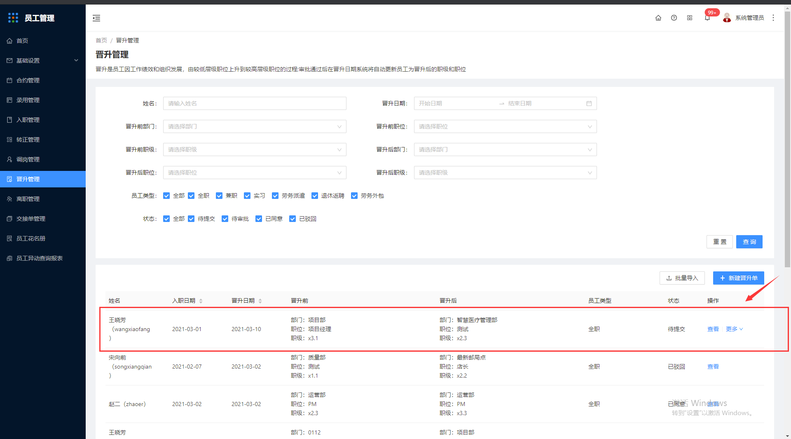Screen dimensions: 791x439
Task: Click 首页 breadcrumb link
Action: [x=101, y=40]
